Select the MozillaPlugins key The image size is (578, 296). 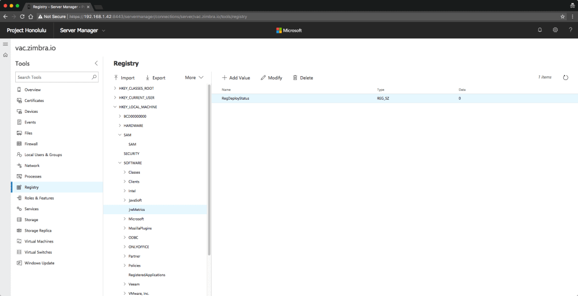coord(140,228)
